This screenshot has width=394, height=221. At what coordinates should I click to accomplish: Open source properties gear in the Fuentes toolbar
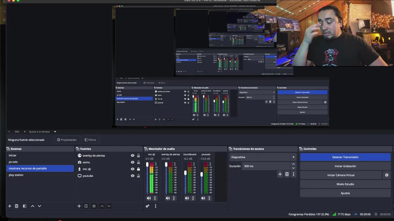tap(94, 206)
